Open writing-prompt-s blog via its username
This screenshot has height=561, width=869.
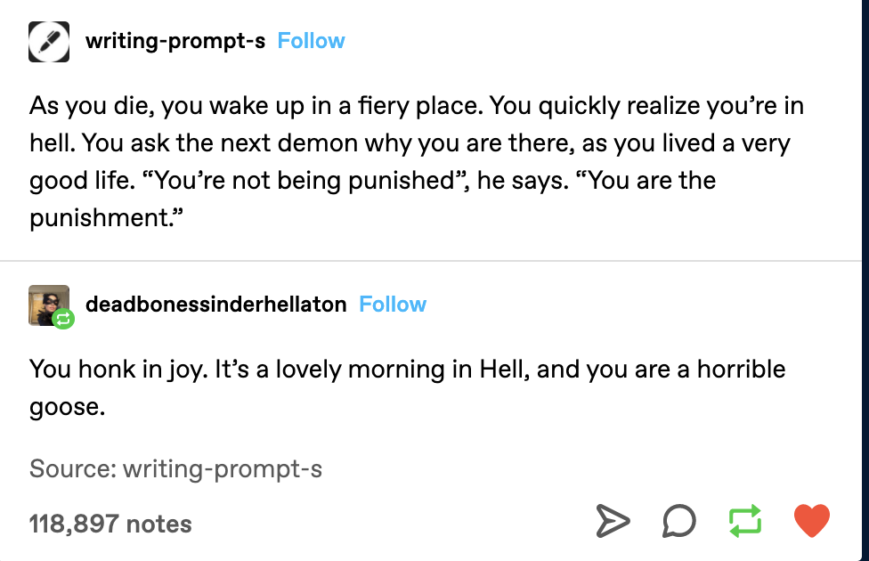point(175,40)
